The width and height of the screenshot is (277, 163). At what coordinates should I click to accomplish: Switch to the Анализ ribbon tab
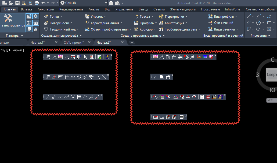point(94,9)
